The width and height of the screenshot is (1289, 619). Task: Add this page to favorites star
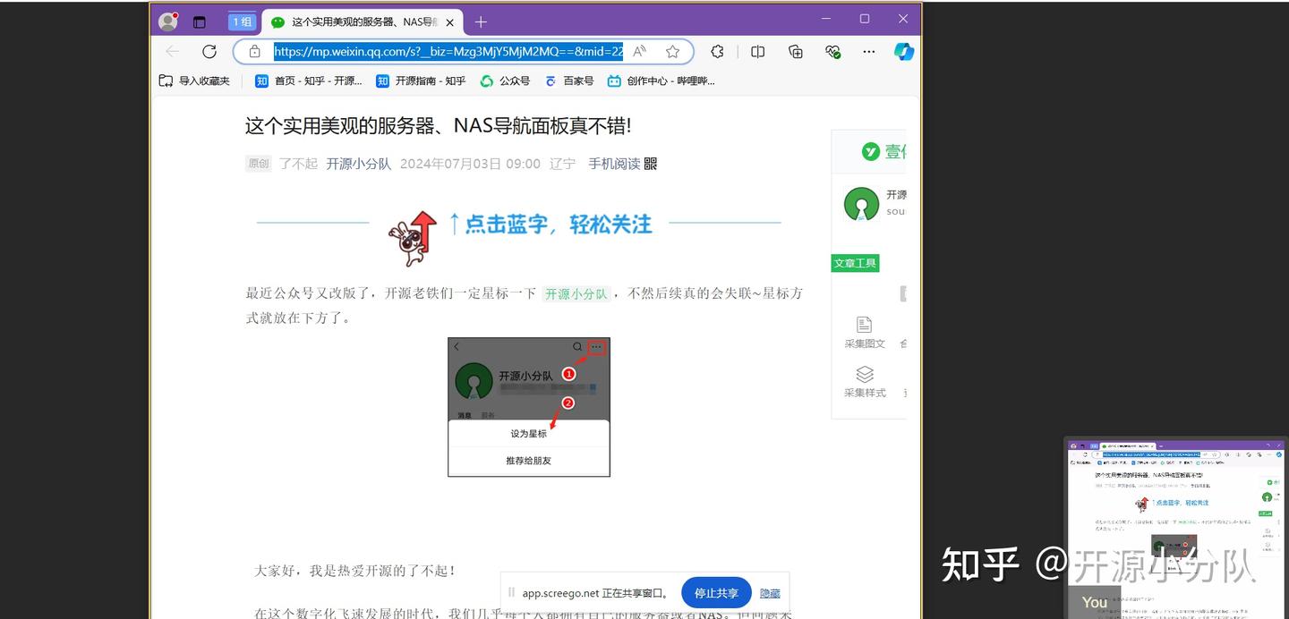673,52
